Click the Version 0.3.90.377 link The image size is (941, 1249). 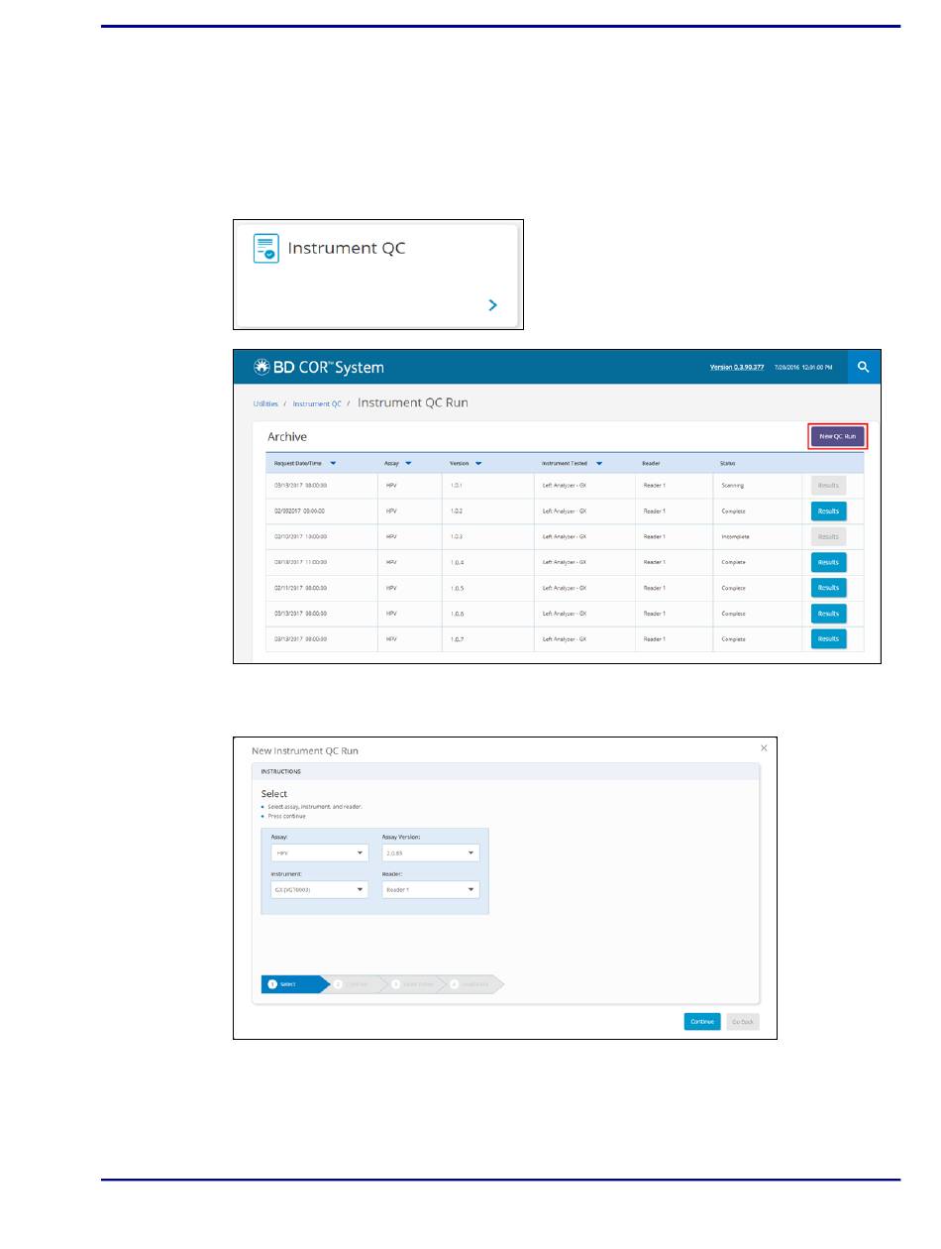[736, 368]
